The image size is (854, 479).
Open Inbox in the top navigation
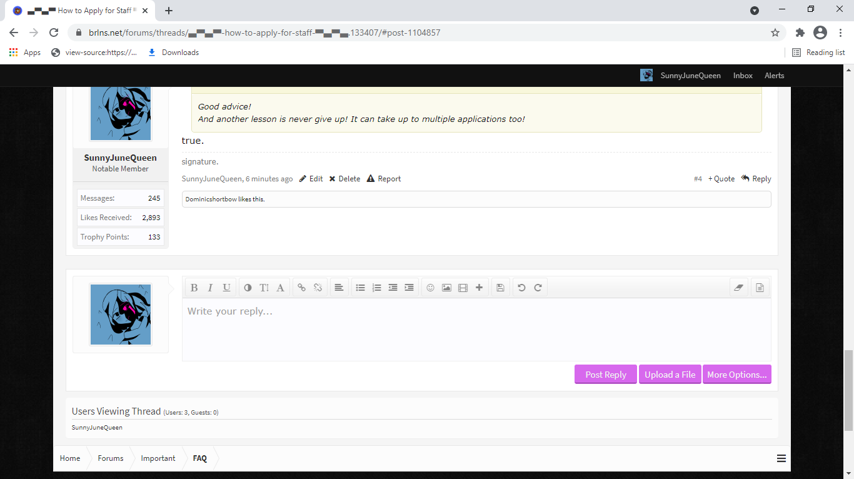(743, 76)
